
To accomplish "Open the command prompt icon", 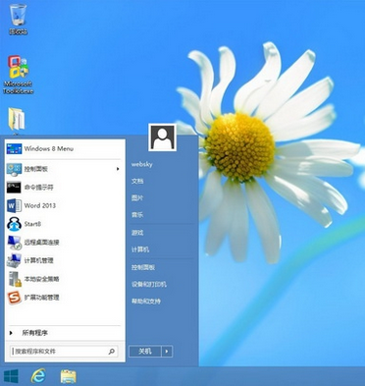I will coord(14,188).
